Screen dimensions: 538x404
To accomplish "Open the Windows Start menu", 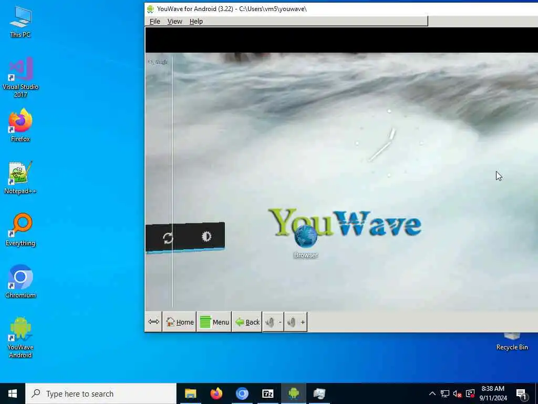I will [13, 393].
